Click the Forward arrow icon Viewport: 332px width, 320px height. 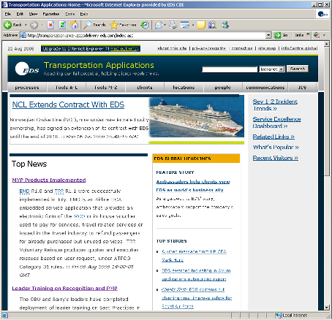tap(34, 25)
